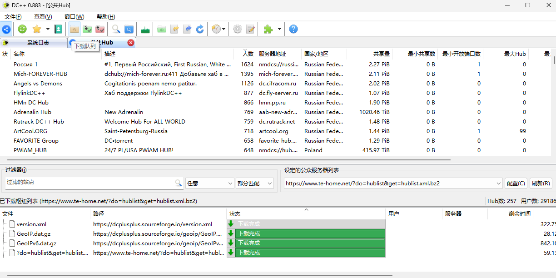Open the Notepad icon

point(250,29)
